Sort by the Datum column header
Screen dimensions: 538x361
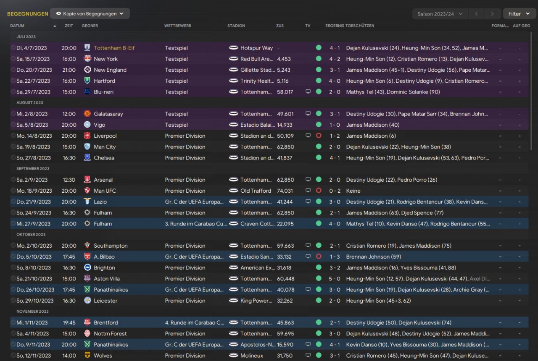pyautogui.click(x=17, y=26)
